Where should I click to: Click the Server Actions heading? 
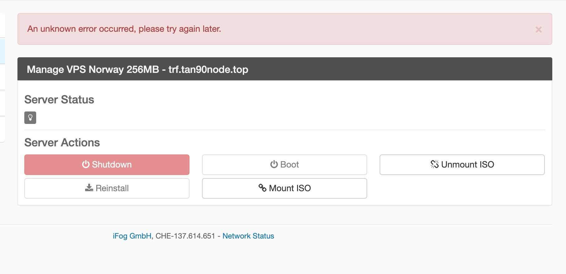tap(62, 143)
